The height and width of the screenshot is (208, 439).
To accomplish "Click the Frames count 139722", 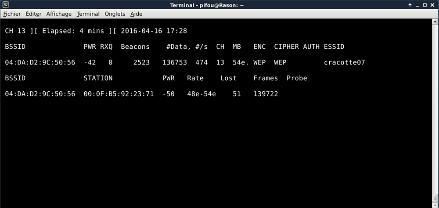I will [x=266, y=94].
